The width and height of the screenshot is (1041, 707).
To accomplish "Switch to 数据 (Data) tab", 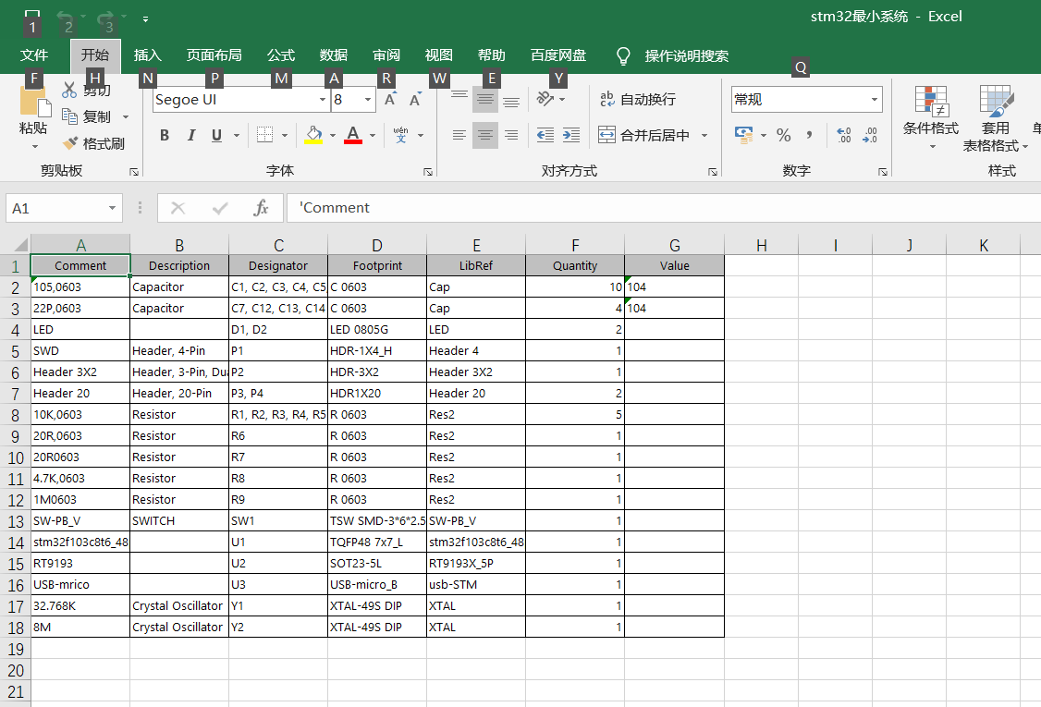I will pyautogui.click(x=333, y=55).
